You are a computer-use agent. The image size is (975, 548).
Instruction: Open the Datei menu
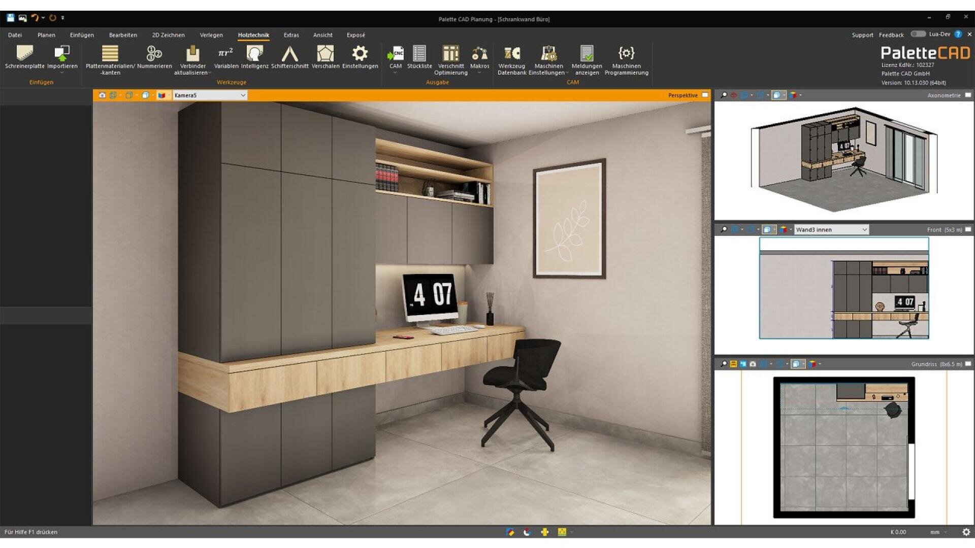point(15,35)
